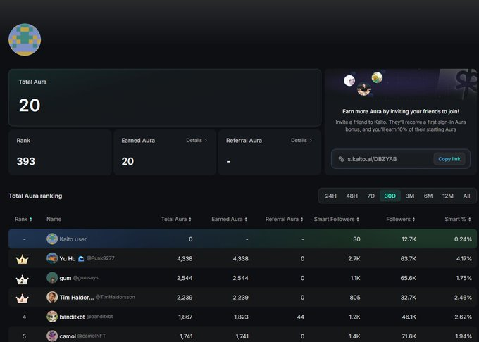Click the Total Aura ranking heading
This screenshot has height=342, width=479.
tap(35, 196)
